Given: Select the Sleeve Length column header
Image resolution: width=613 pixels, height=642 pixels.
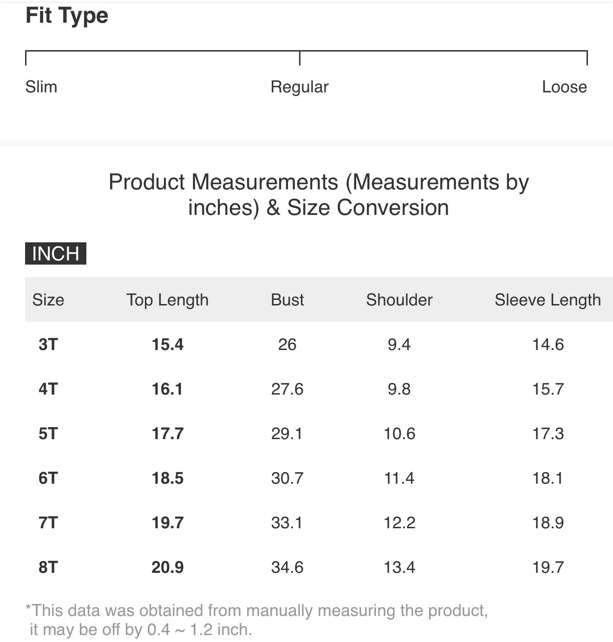Looking at the screenshot, I should click(548, 300).
